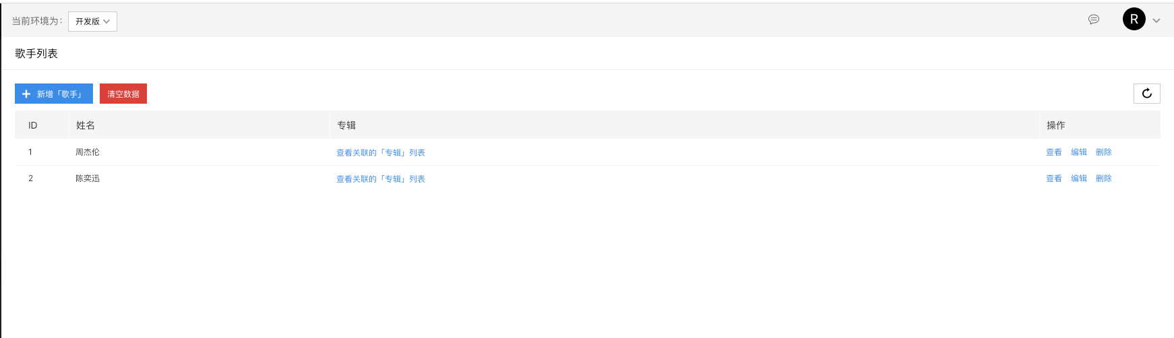Click 编辑 for 陈奕迅

pos(1079,178)
